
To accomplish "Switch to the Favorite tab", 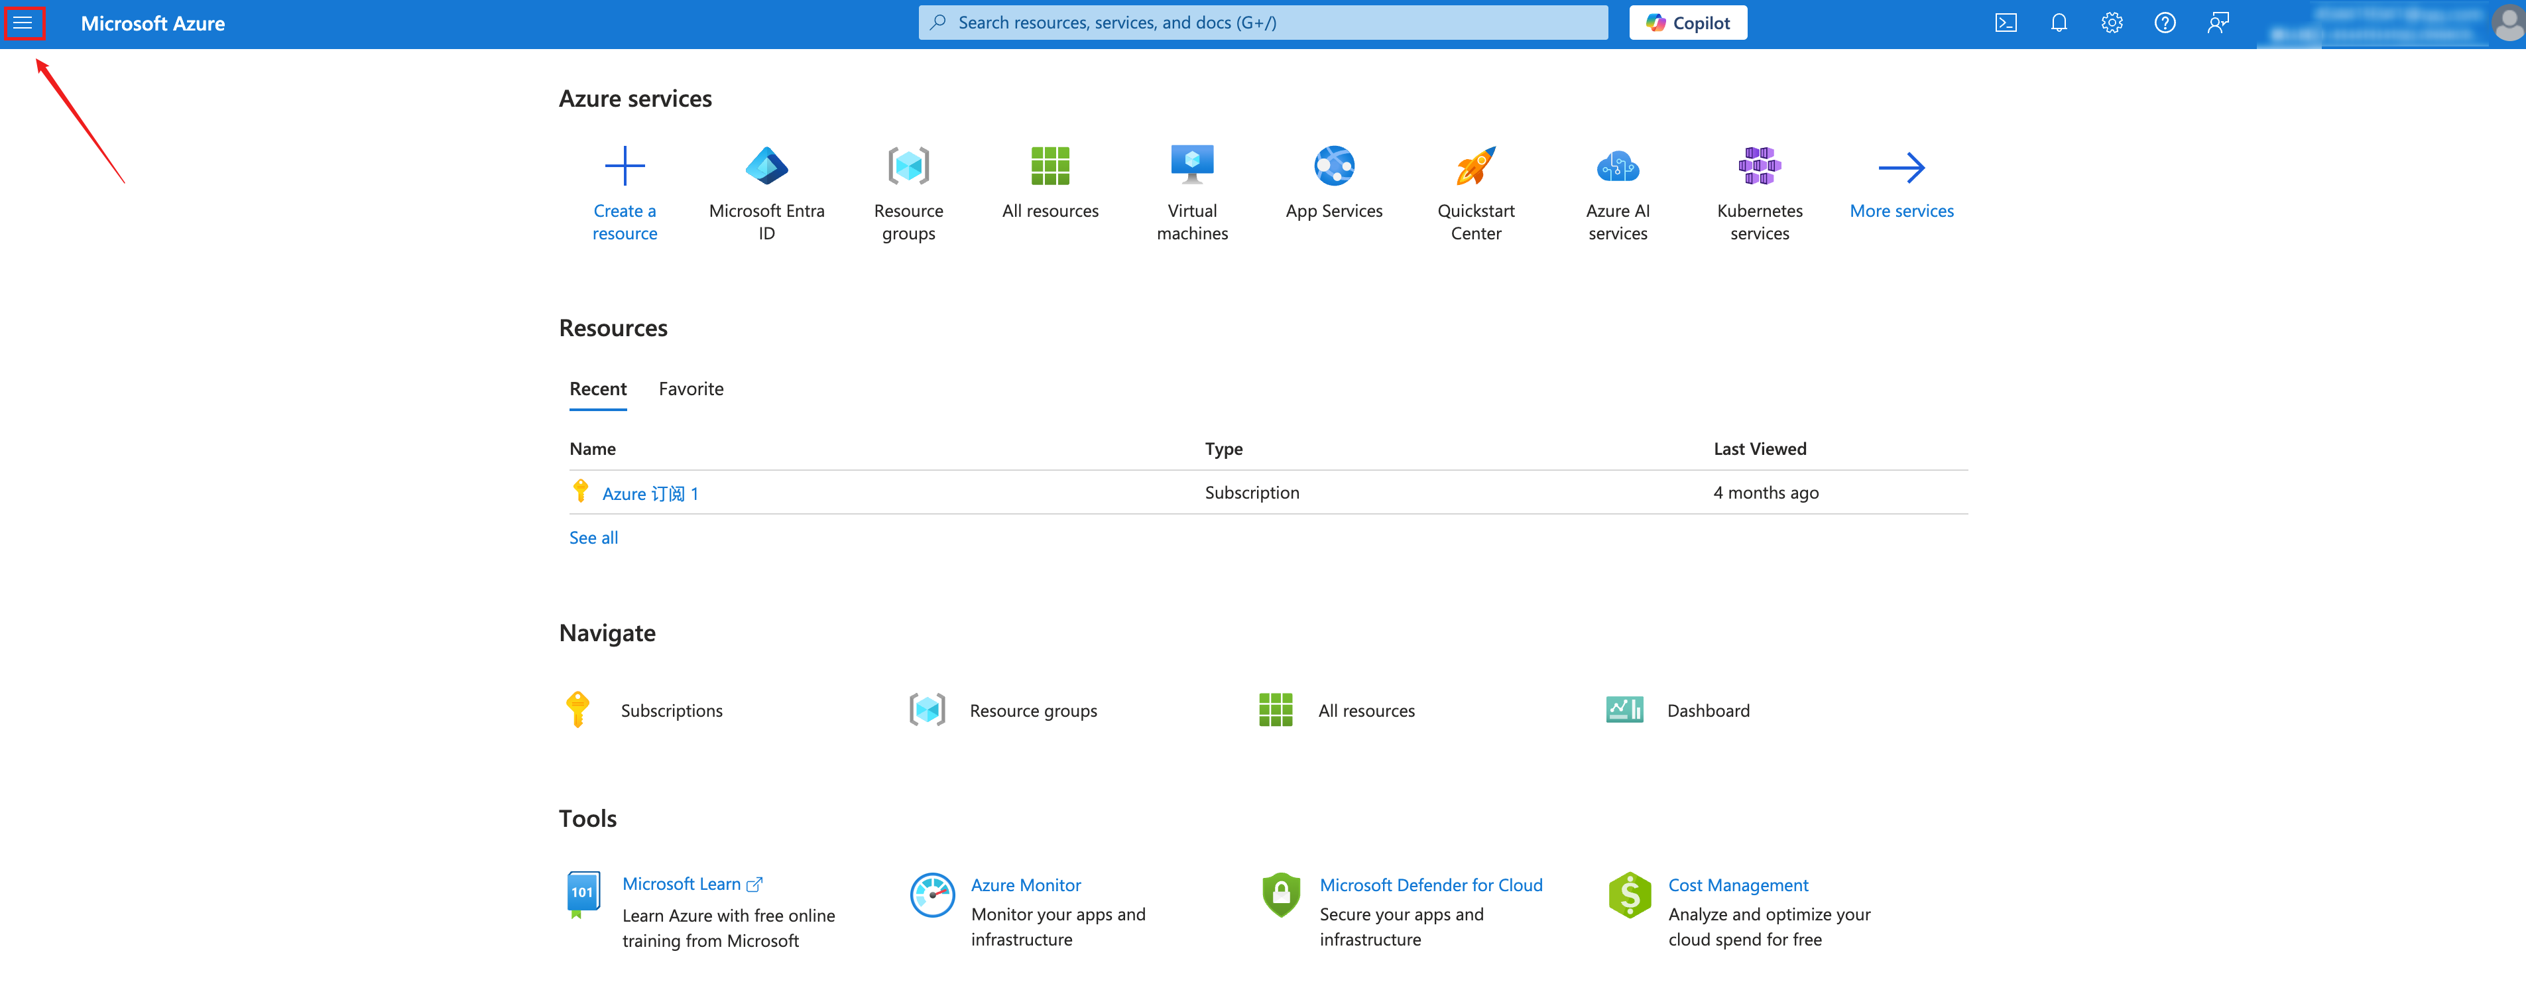I will point(690,389).
